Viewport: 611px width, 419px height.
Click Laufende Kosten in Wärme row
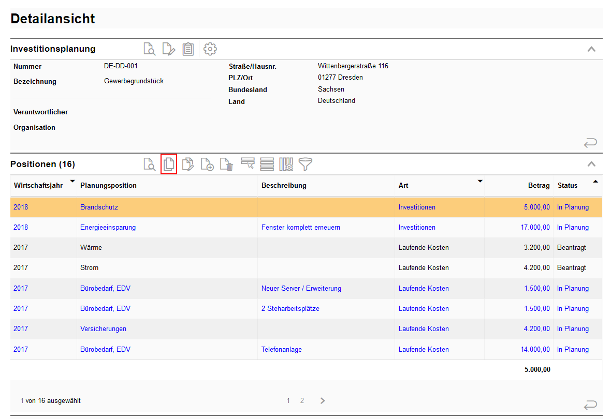[424, 248]
